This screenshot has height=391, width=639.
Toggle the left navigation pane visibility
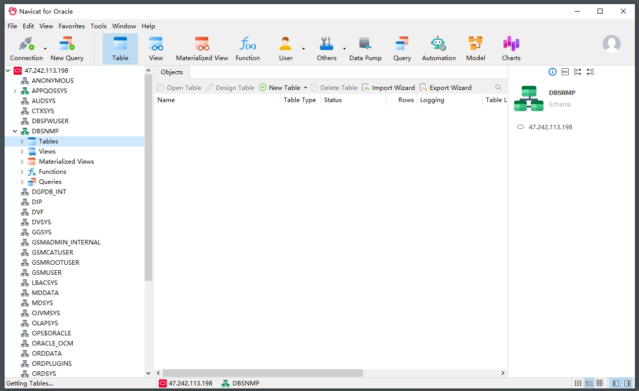615,383
